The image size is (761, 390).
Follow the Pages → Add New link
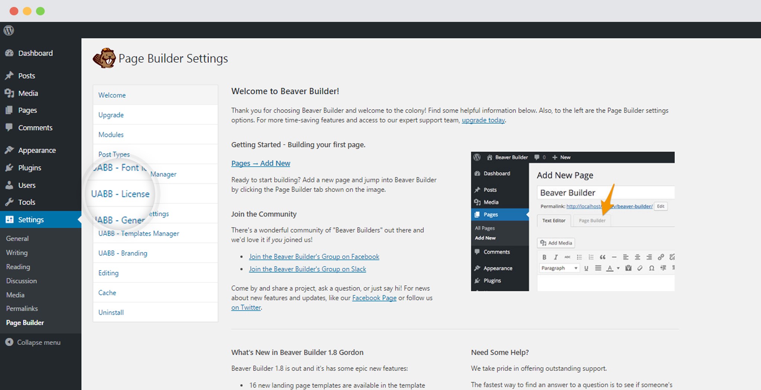(260, 163)
